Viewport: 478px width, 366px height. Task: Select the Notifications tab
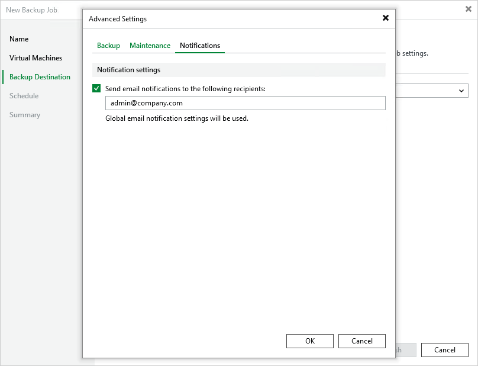[201, 45]
